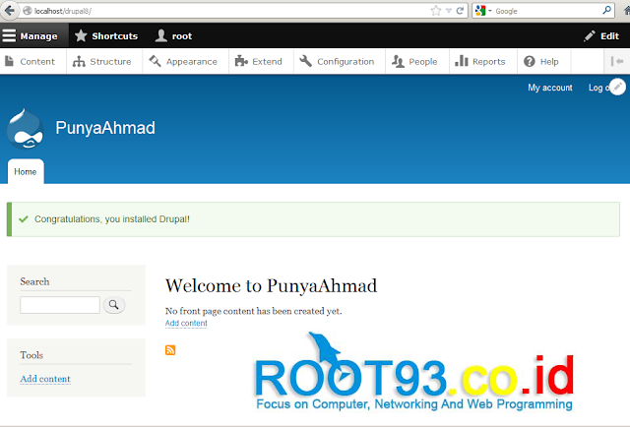The height and width of the screenshot is (427, 630).
Task: Open the Content admin menu
Action: click(x=31, y=61)
